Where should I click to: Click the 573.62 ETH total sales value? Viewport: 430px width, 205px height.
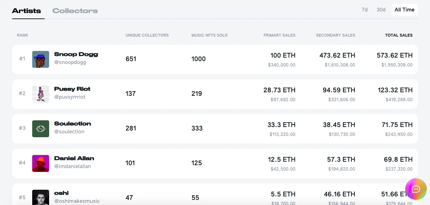(395, 55)
